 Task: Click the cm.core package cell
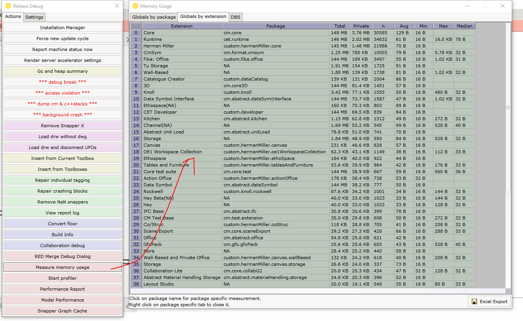[x=233, y=33]
